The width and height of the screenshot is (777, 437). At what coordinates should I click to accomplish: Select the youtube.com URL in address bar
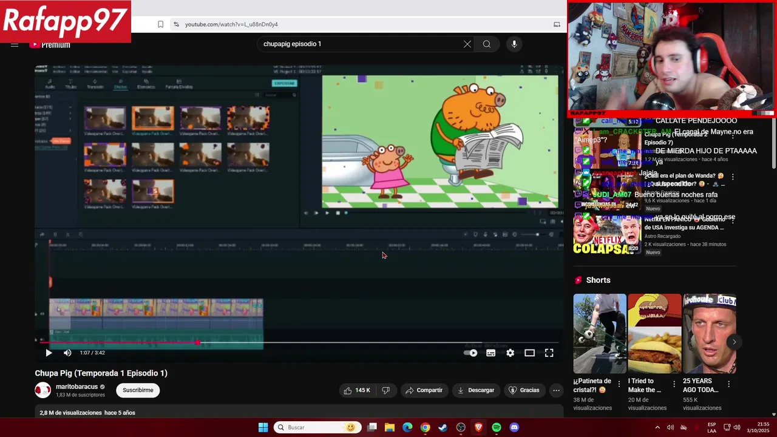(231, 24)
